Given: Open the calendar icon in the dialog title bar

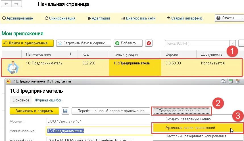Looking at the screenshot, I should [x=238, y=81].
